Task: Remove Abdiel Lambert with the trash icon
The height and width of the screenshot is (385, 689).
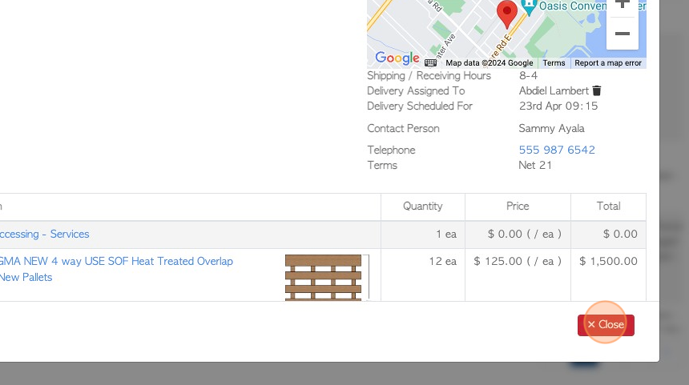Action: [597, 91]
